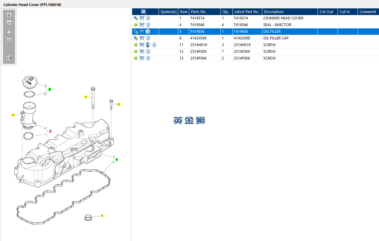Open info for SEAL - INJECTOR row
379x241 pixels.
click(x=148, y=25)
